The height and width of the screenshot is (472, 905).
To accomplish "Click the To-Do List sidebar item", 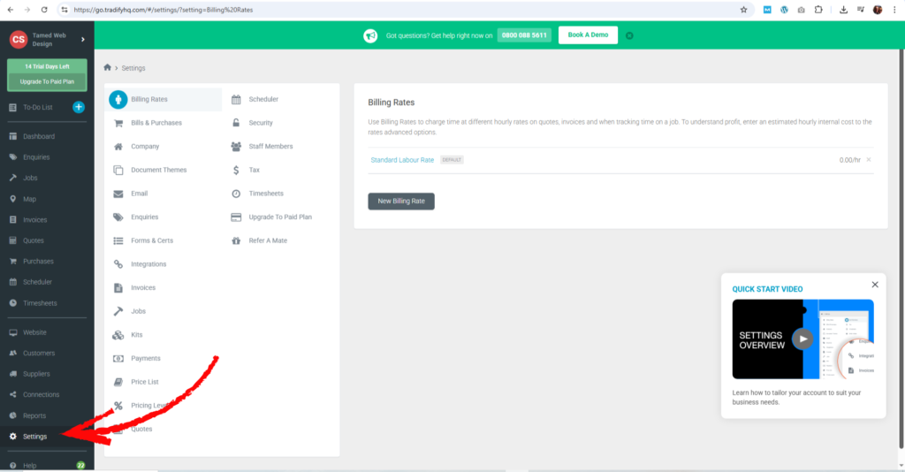I will [37, 107].
